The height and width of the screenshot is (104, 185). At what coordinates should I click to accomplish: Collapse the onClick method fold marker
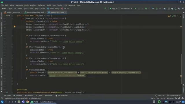click(12, 16)
